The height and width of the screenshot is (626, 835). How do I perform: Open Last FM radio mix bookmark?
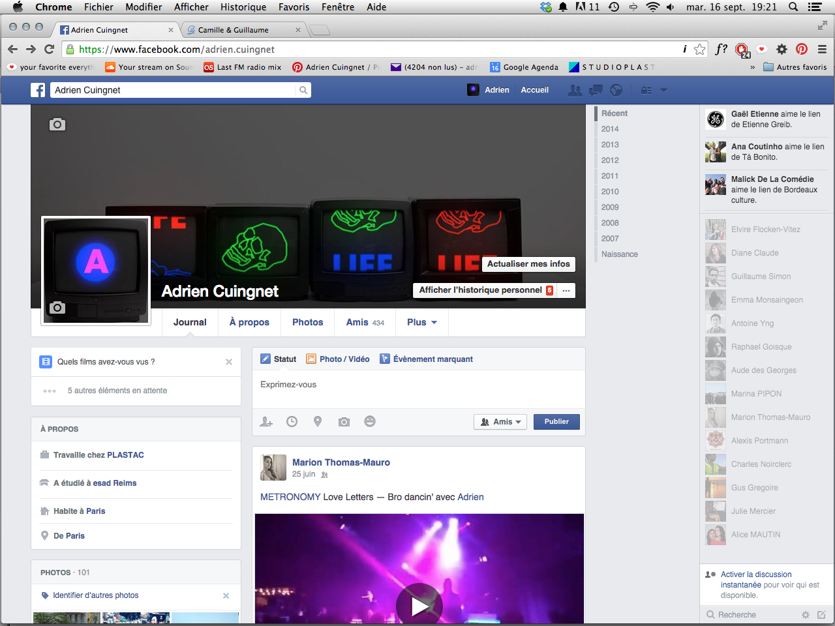point(243,67)
